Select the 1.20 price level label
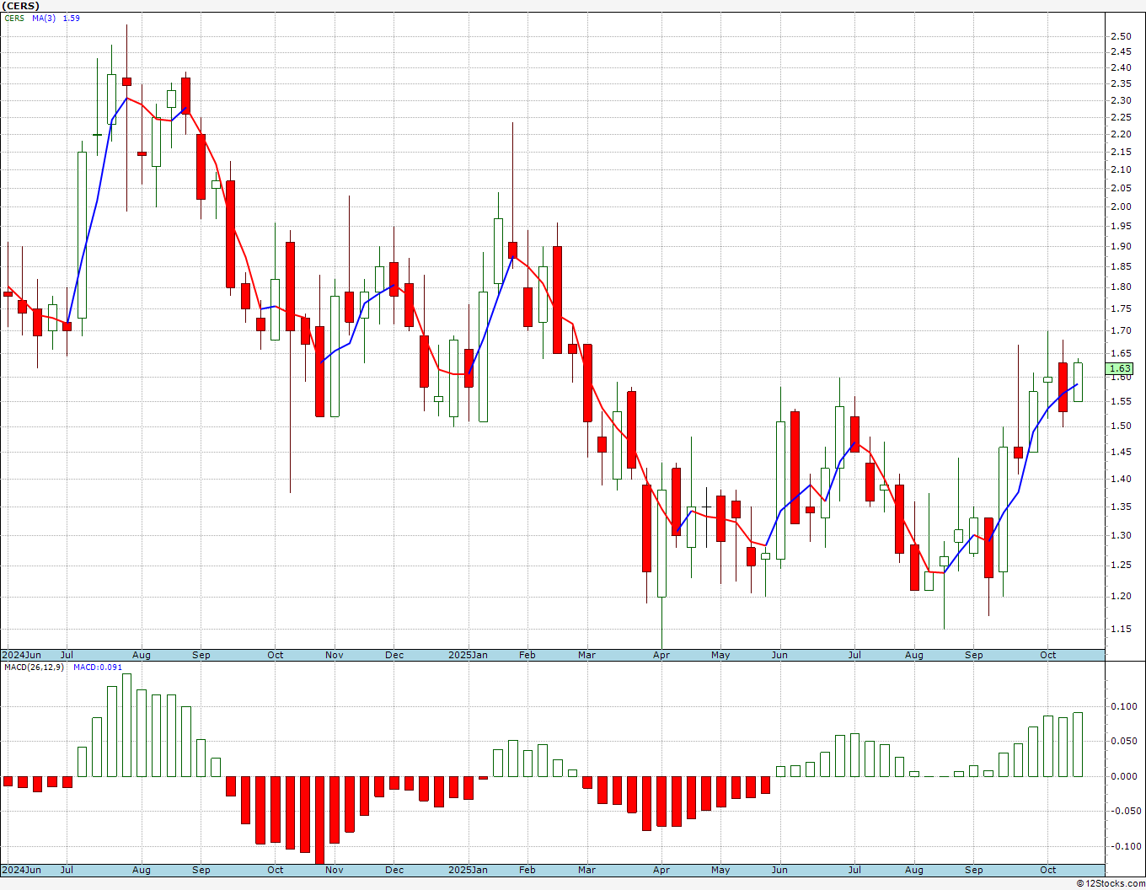The height and width of the screenshot is (890, 1146). click(x=1121, y=596)
